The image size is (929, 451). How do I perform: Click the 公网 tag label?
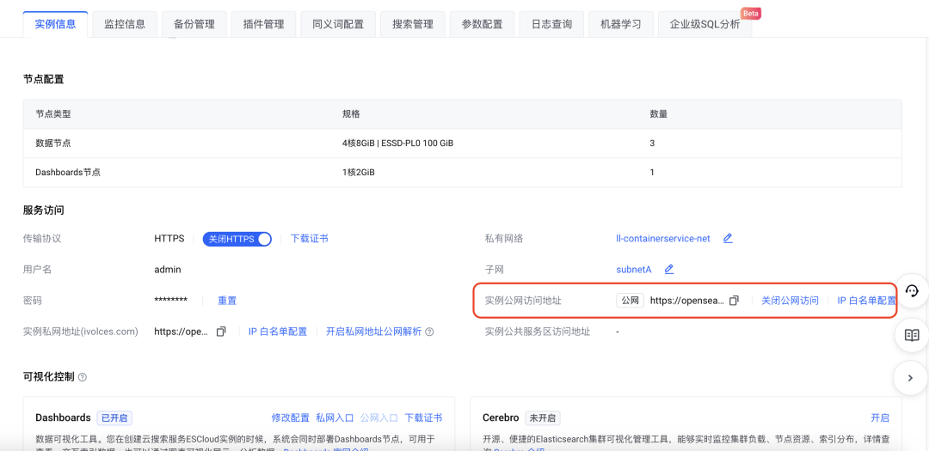[x=630, y=301]
